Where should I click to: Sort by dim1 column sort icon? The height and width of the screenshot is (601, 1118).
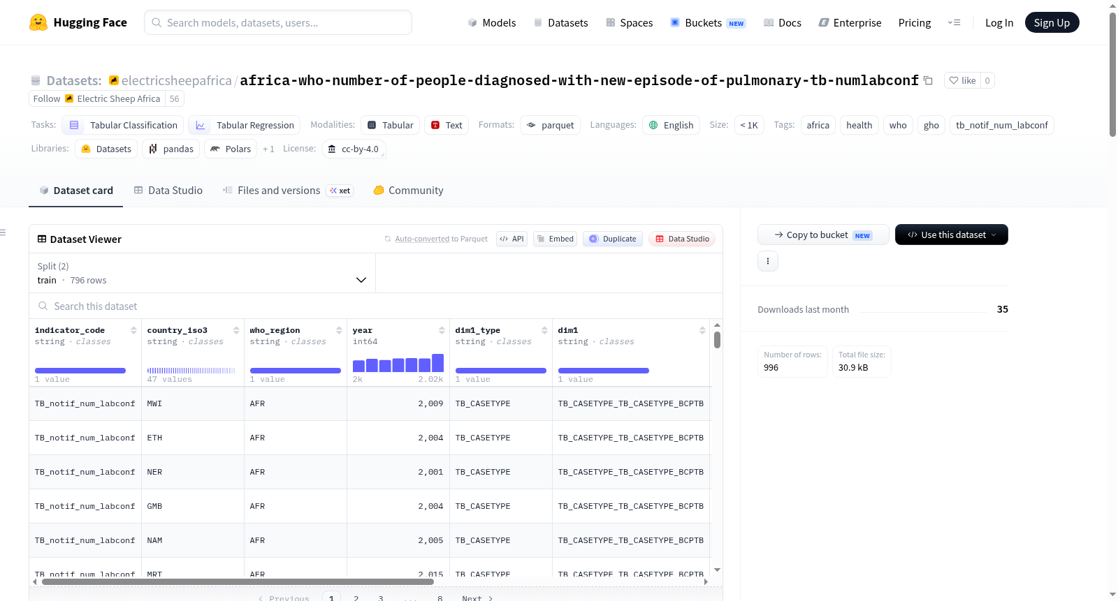(x=702, y=330)
